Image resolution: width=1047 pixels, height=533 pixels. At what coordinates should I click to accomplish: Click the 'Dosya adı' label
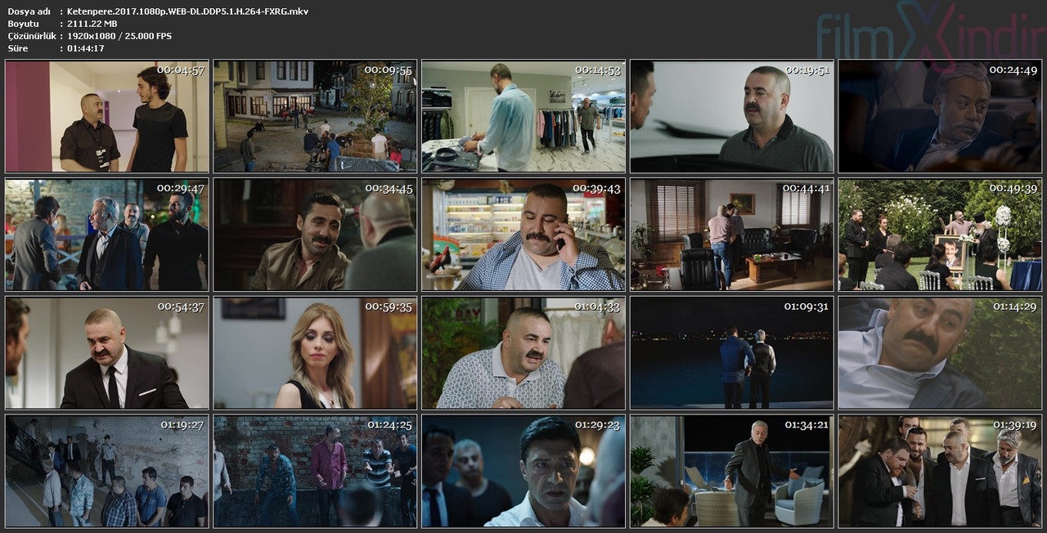click(29, 11)
